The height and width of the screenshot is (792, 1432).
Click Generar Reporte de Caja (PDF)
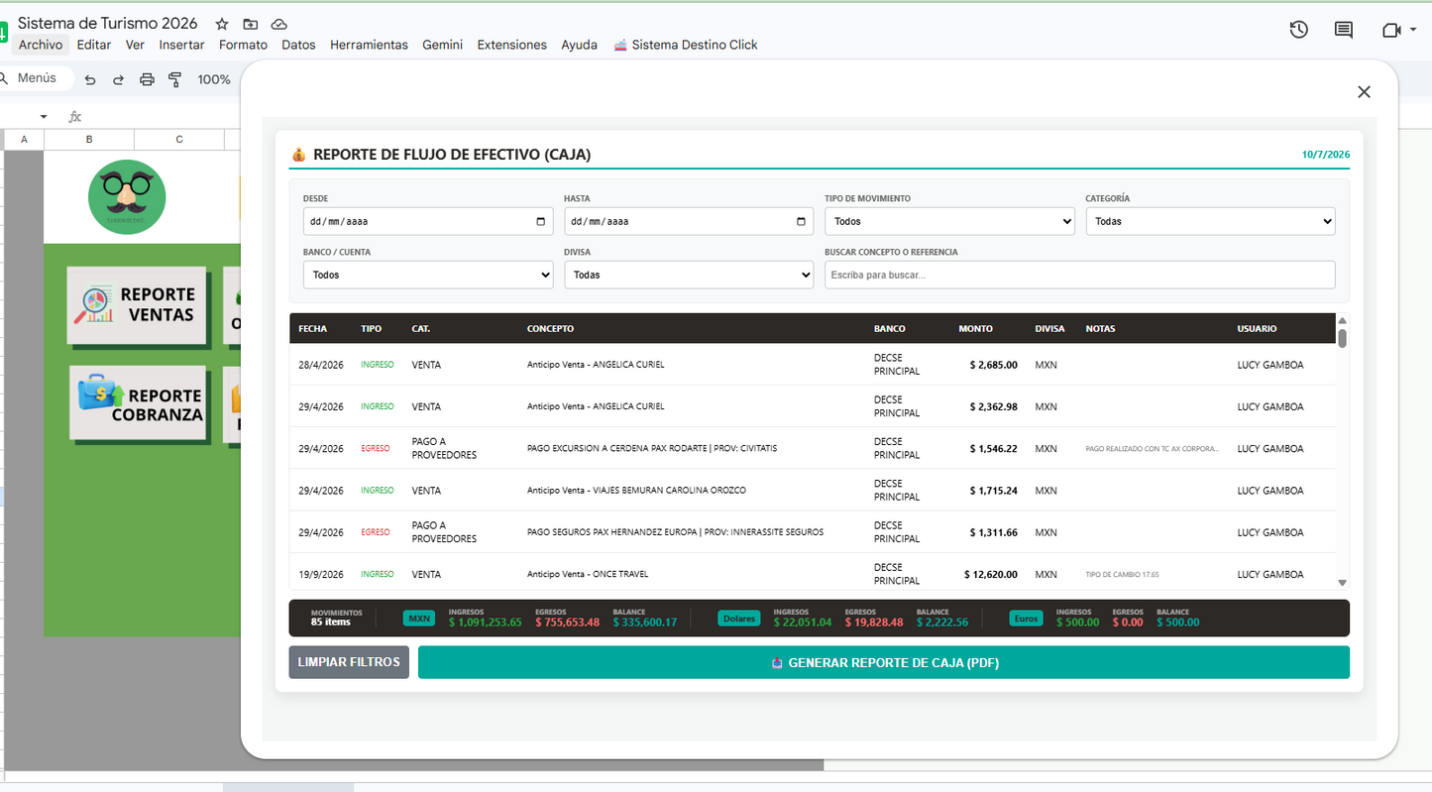tap(884, 662)
